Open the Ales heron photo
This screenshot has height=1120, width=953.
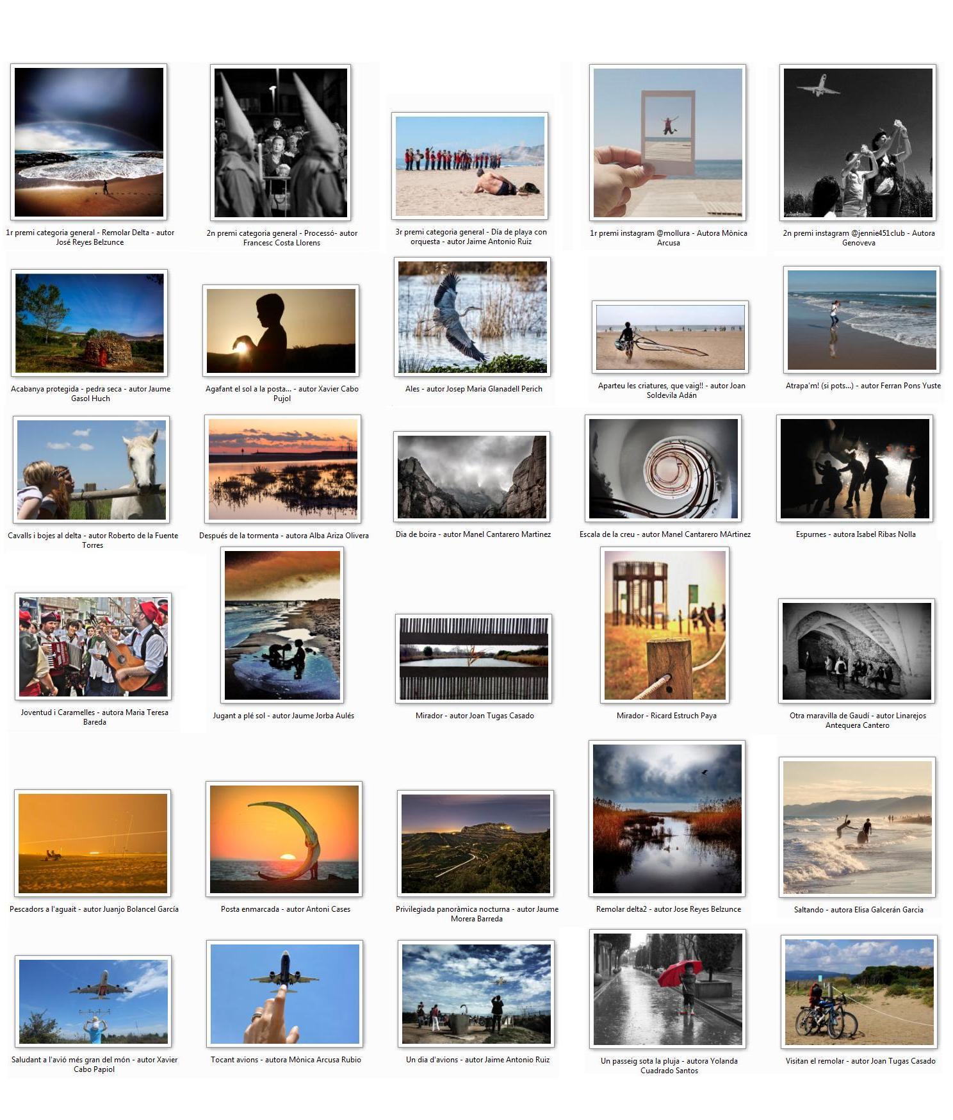point(472,317)
